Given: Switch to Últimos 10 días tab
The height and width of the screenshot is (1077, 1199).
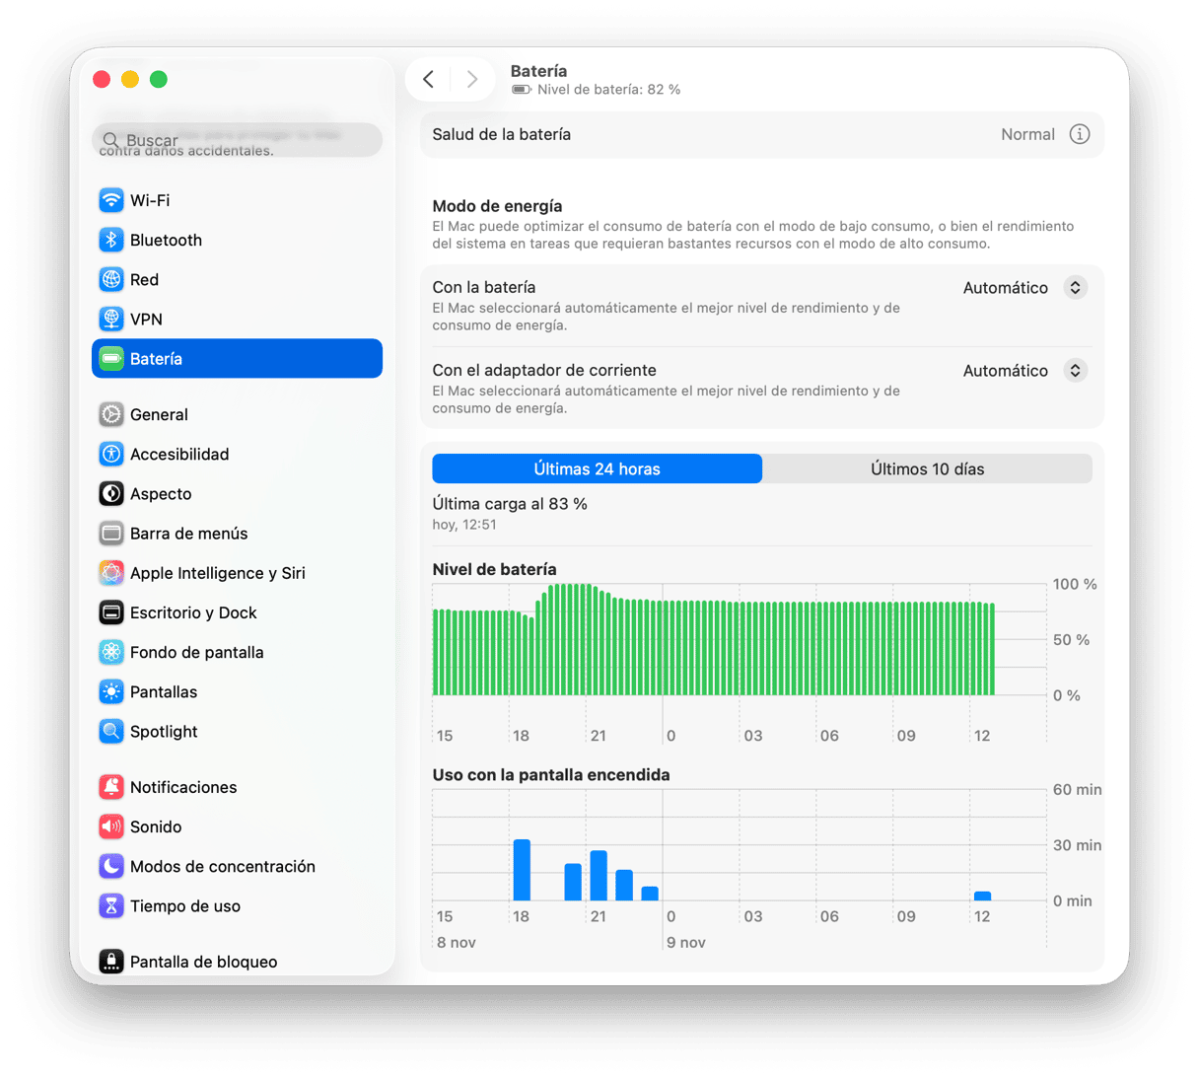Looking at the screenshot, I should click(x=928, y=468).
